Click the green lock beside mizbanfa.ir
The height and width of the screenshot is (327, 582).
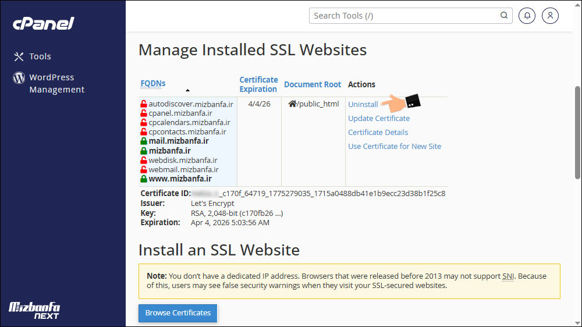tap(144, 151)
